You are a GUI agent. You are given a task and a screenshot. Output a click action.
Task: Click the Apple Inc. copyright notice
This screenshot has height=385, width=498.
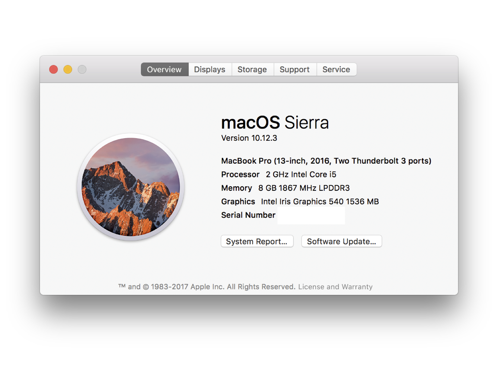pyautogui.click(x=207, y=287)
